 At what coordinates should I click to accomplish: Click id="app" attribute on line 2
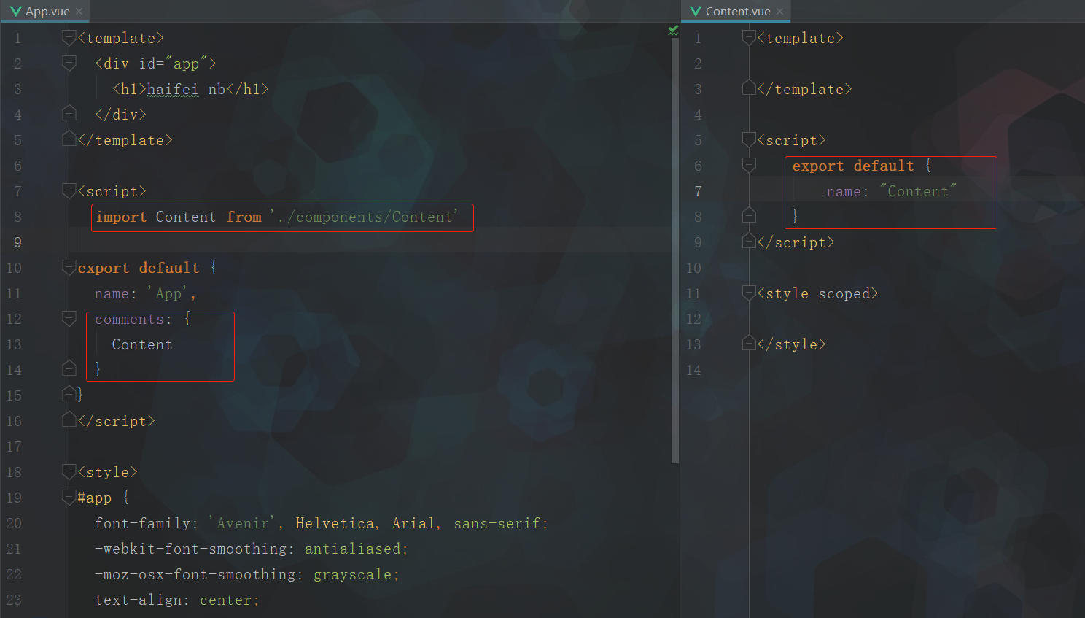[173, 63]
